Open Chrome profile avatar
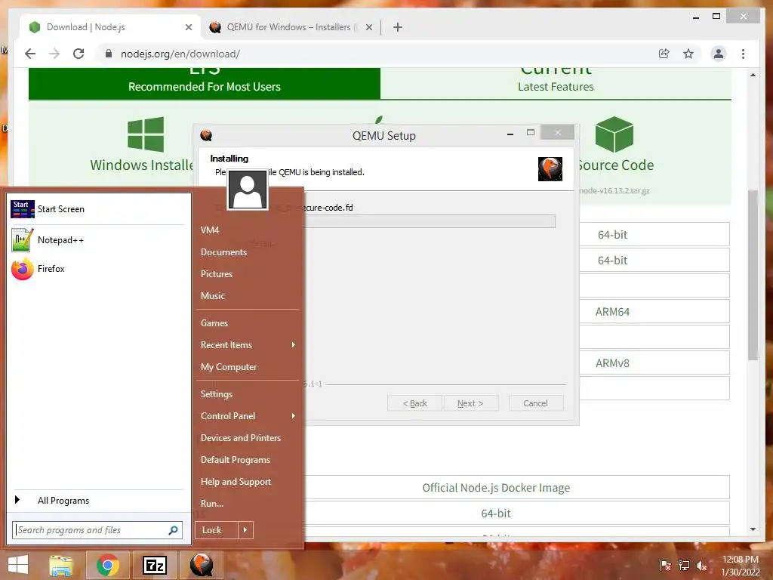This screenshot has width=773, height=580. tap(719, 54)
